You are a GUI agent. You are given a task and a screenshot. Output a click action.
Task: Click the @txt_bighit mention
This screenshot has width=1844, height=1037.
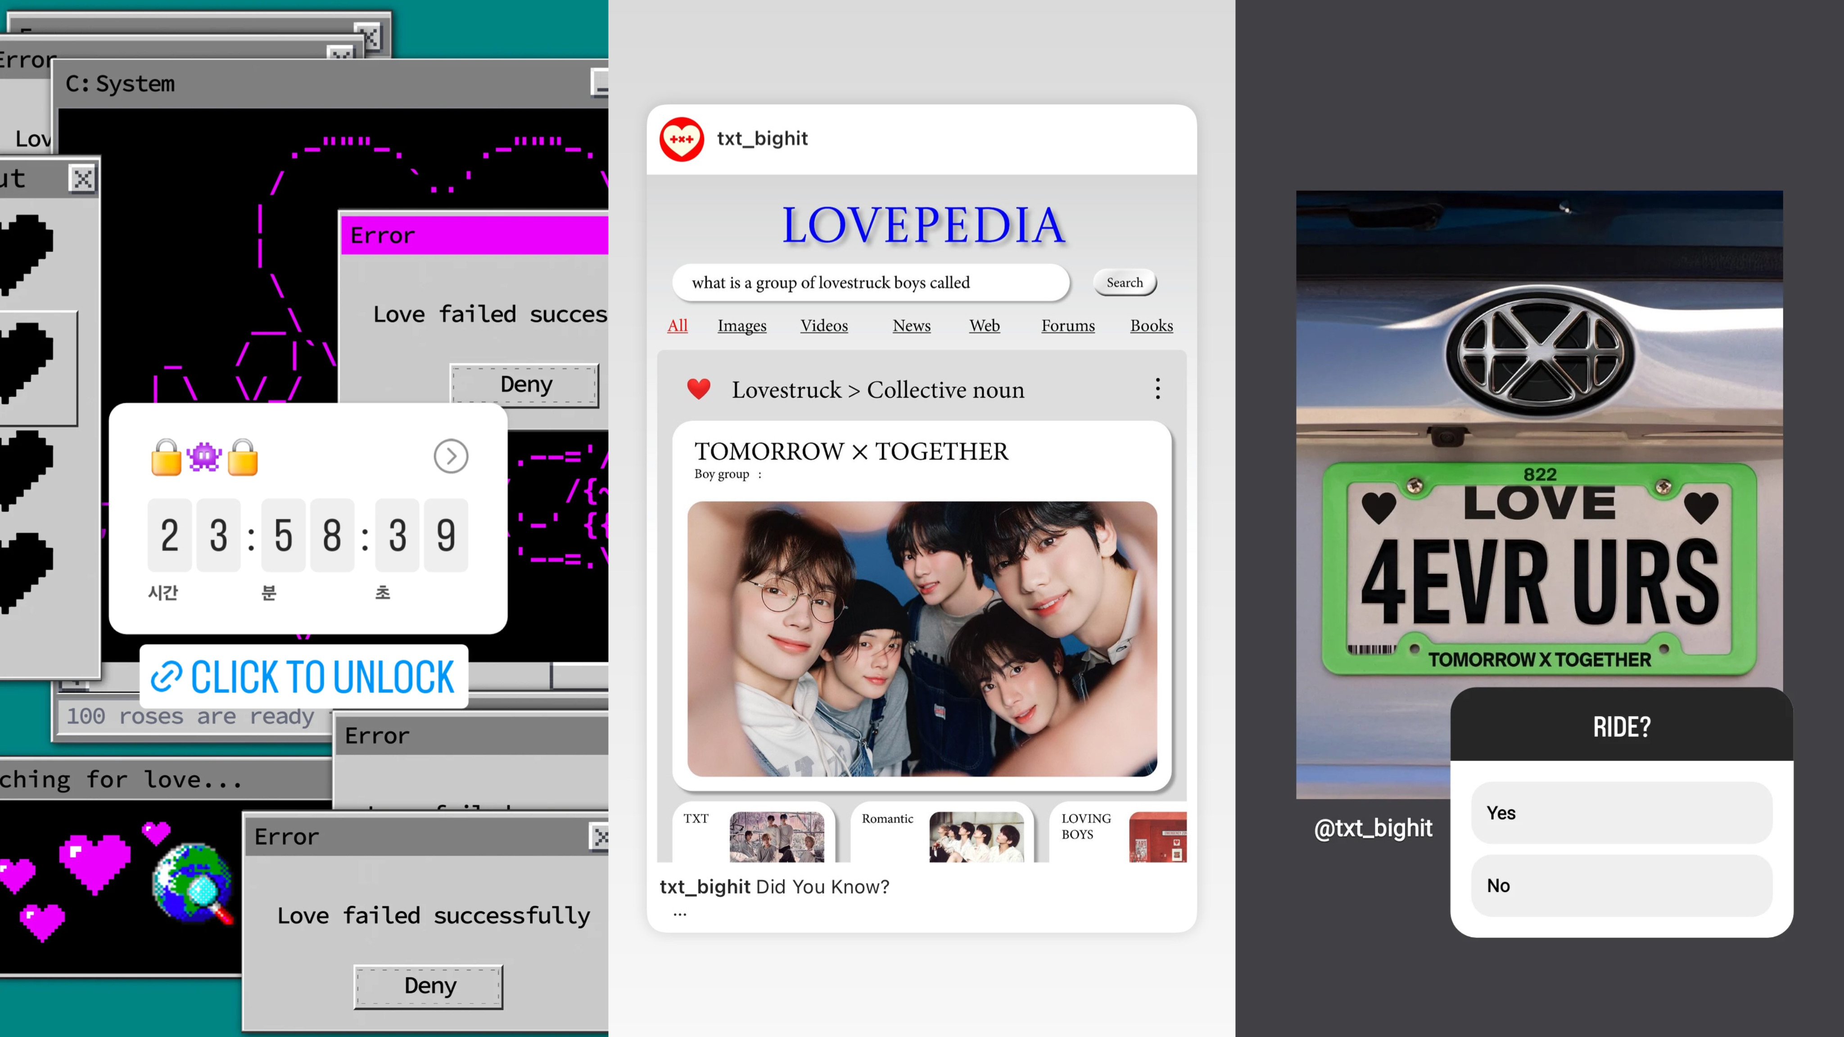1373,828
